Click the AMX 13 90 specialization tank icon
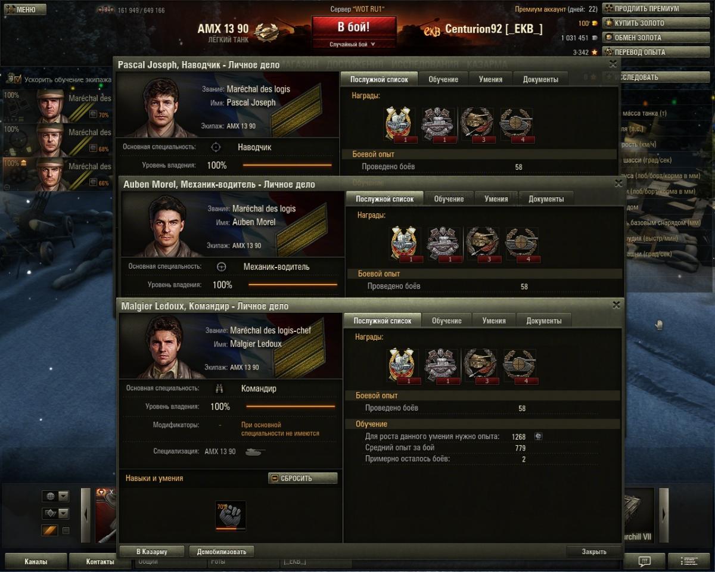Viewport: 715px width, 572px height. click(x=256, y=452)
